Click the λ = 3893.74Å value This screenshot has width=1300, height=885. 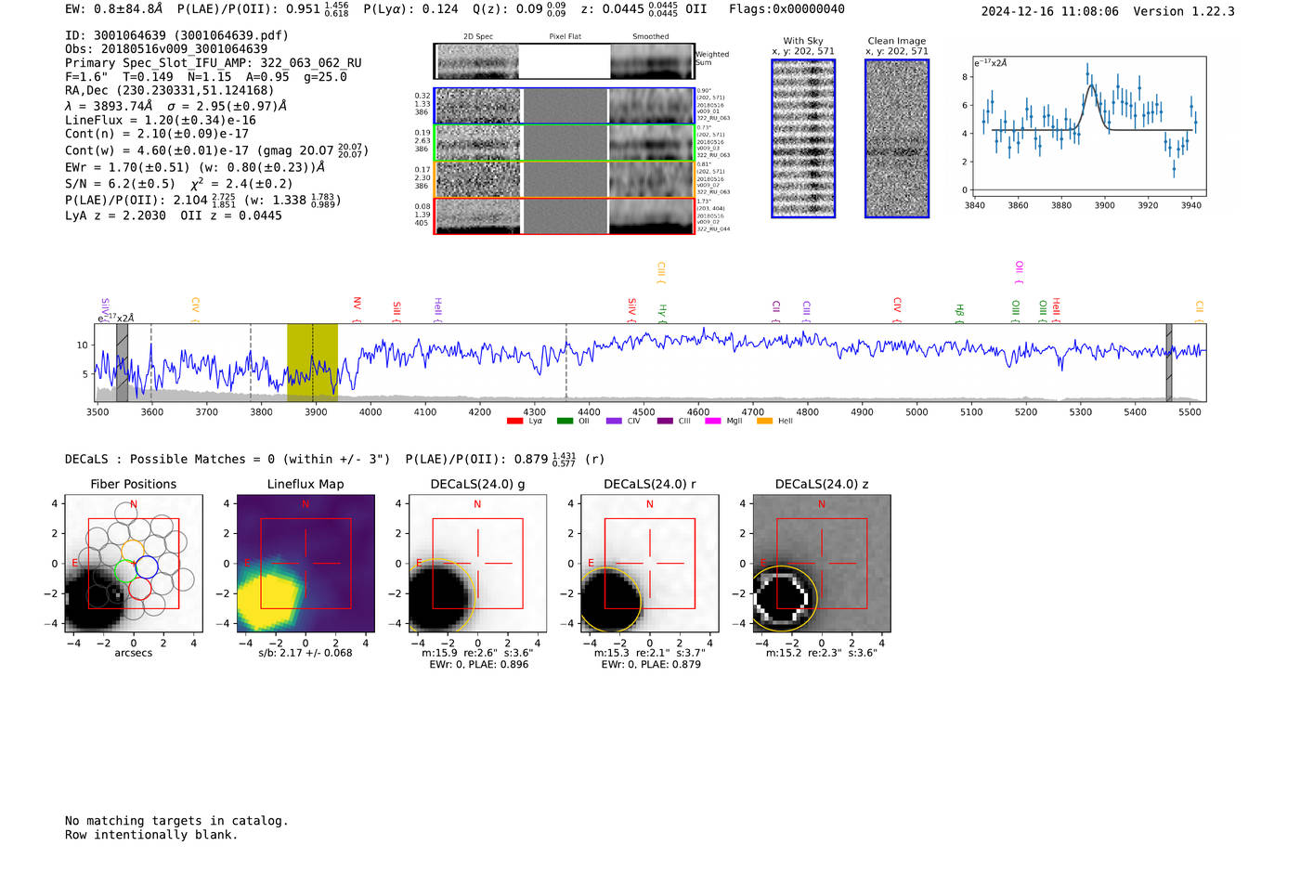click(109, 106)
